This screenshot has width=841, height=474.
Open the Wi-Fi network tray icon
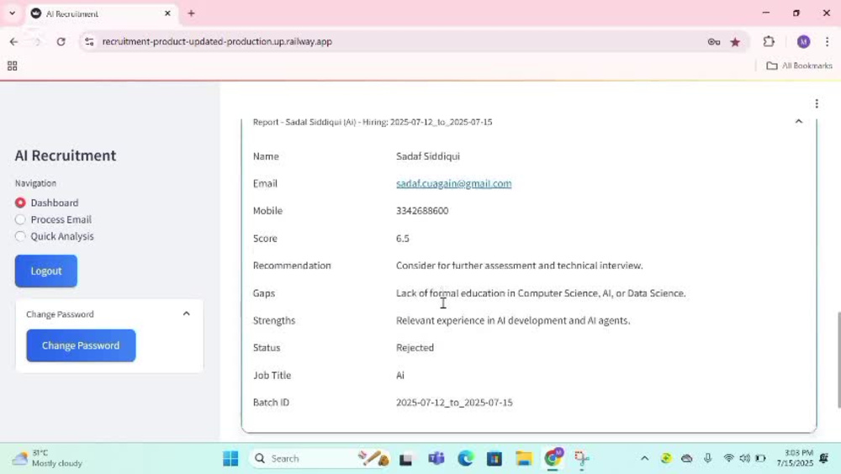pos(728,458)
